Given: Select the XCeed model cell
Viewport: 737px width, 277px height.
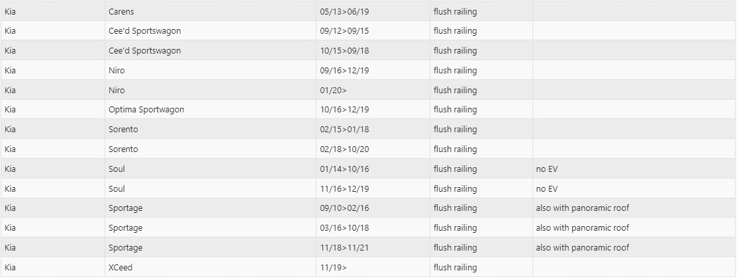Looking at the screenshot, I should [122, 267].
